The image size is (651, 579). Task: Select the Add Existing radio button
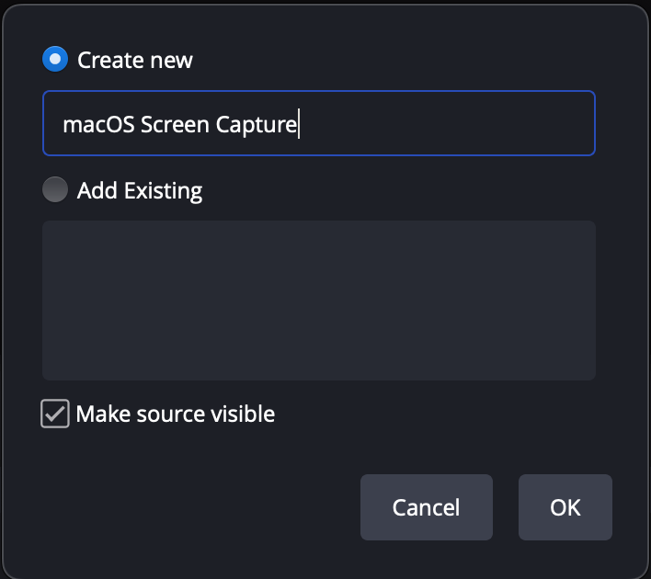55,189
